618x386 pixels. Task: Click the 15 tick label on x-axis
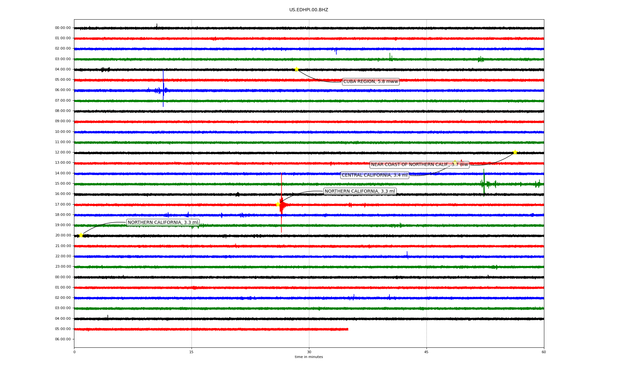tap(192, 352)
